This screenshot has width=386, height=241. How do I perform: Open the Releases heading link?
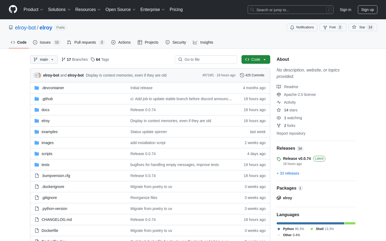290,148
